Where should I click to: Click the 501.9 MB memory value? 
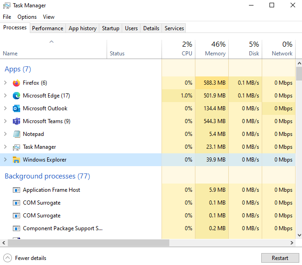[215, 96]
